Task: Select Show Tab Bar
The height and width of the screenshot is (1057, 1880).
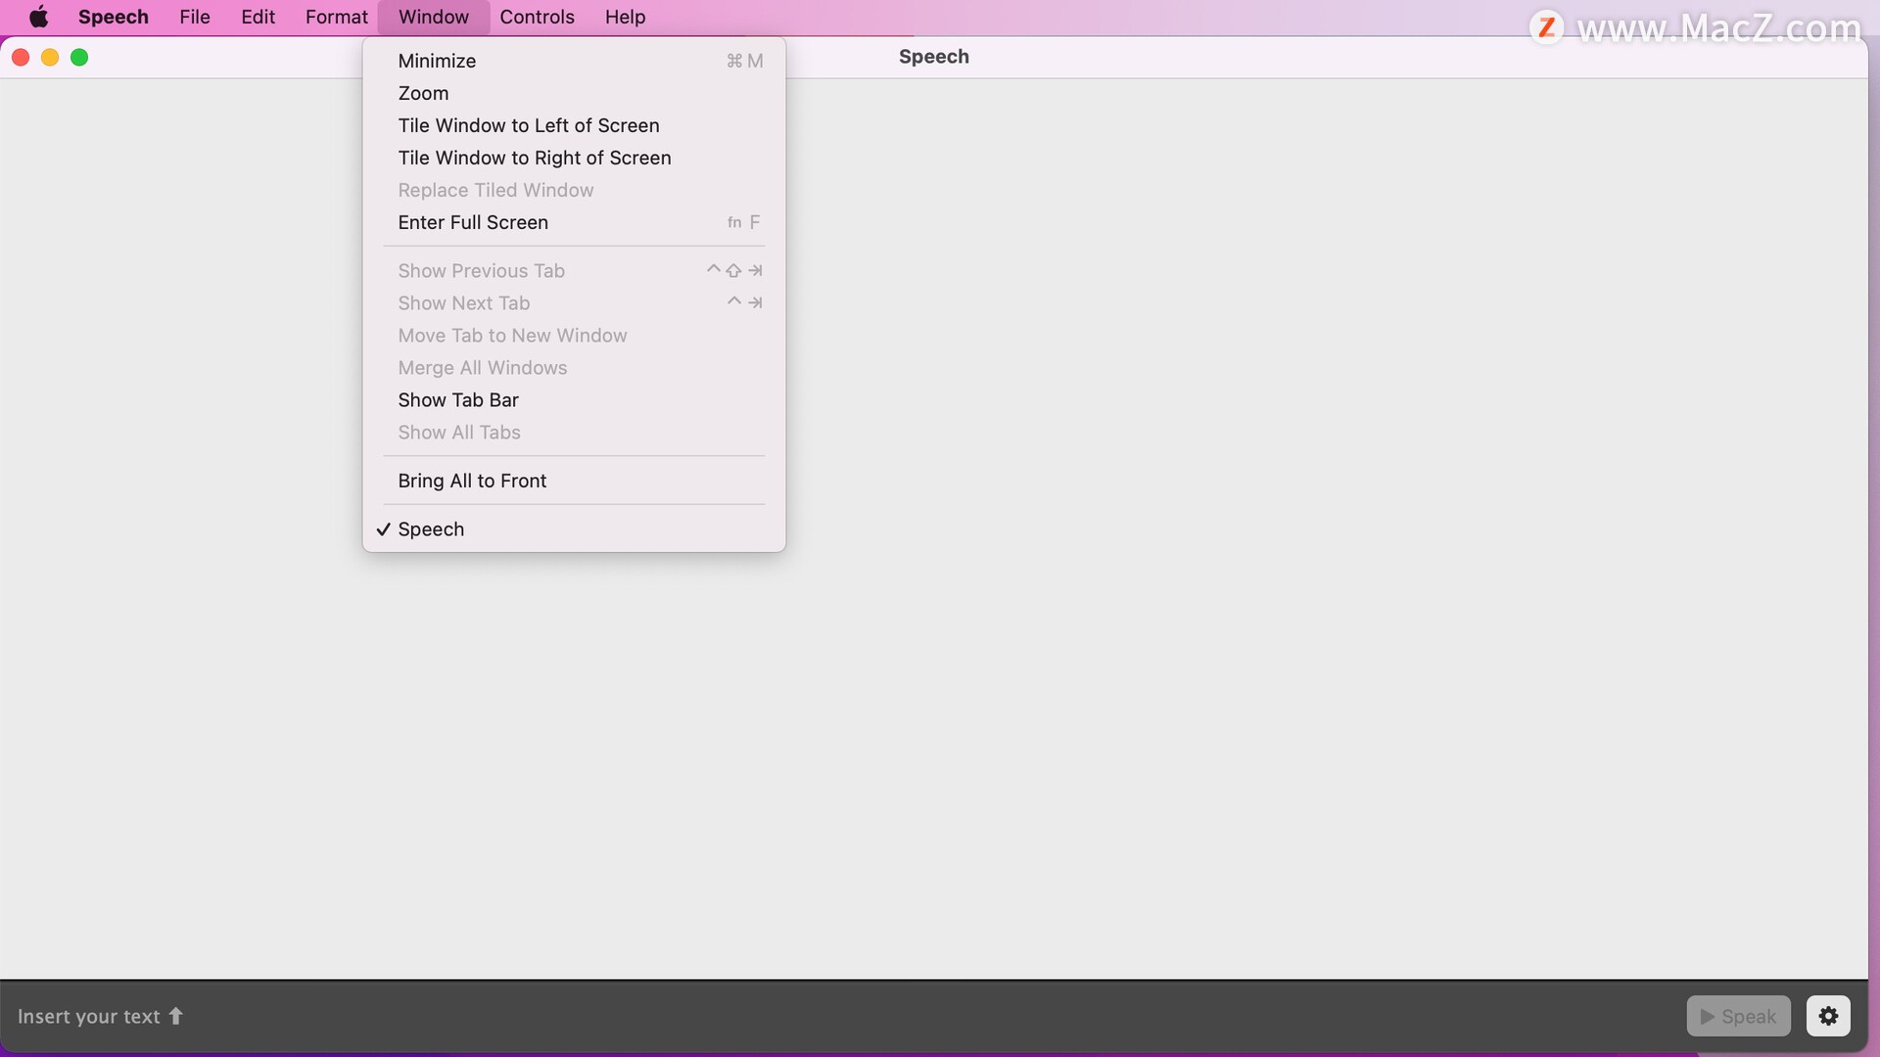Action: click(x=574, y=399)
